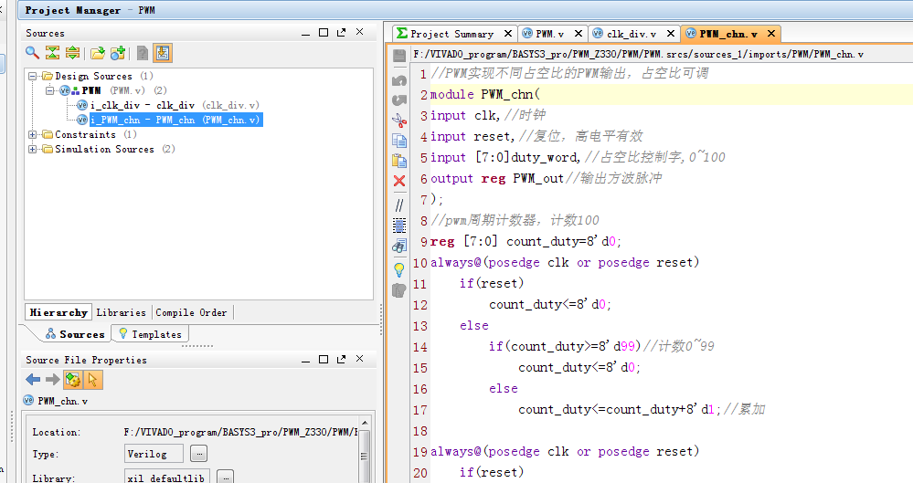Click the browse button next to Verilog type
The width and height of the screenshot is (913, 483).
[199, 454]
